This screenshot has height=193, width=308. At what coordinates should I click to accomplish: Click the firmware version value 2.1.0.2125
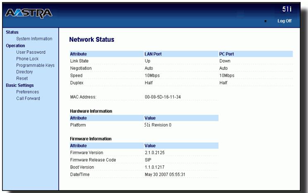pyautogui.click(x=155, y=152)
